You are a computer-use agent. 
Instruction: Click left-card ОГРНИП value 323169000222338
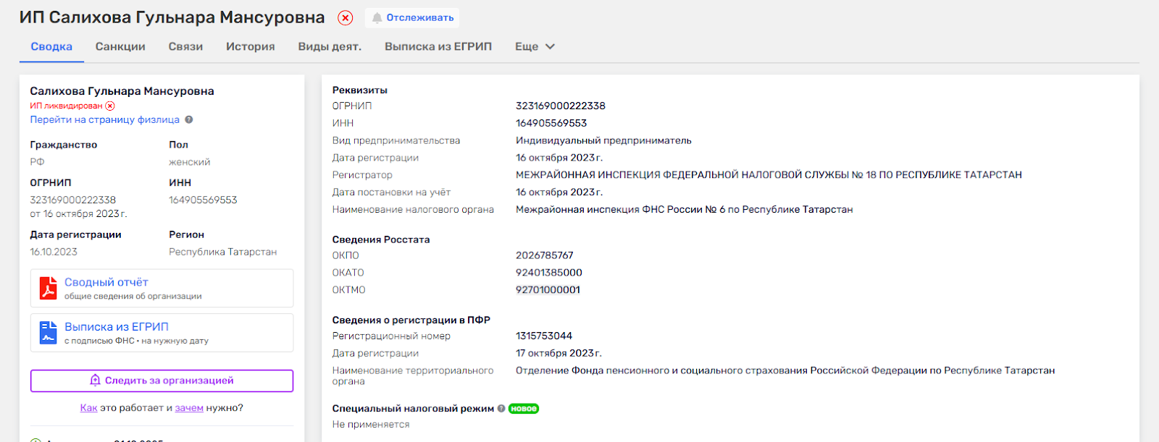(72, 200)
